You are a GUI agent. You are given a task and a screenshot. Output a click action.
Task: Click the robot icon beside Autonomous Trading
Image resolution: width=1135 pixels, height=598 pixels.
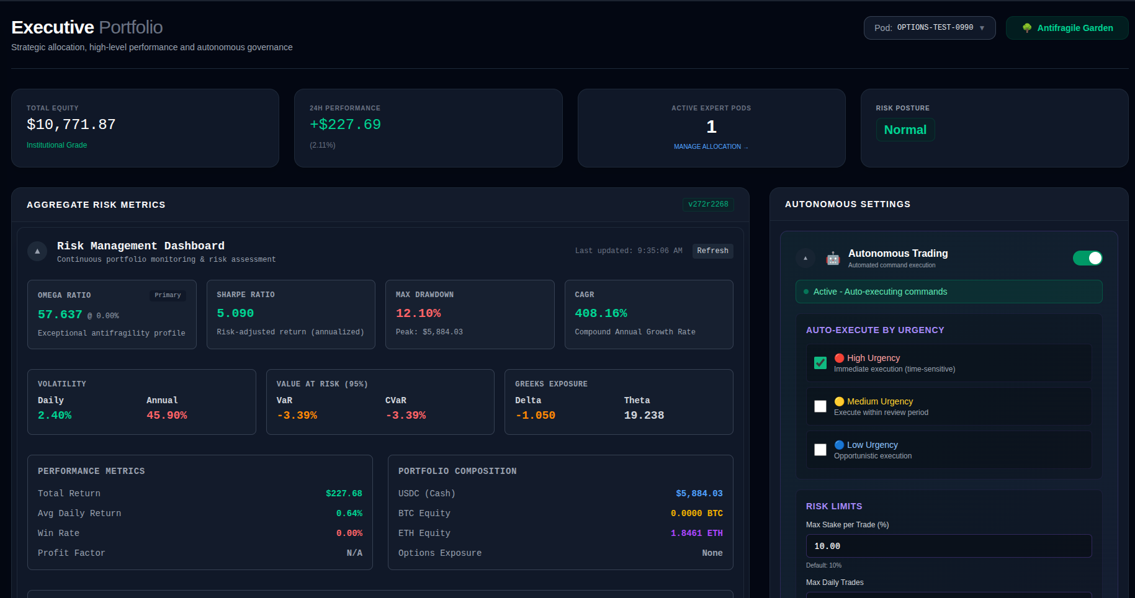coord(833,258)
